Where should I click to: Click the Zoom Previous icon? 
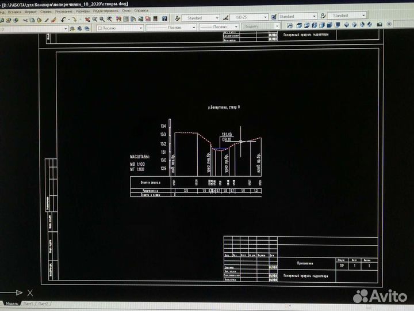tap(109, 20)
